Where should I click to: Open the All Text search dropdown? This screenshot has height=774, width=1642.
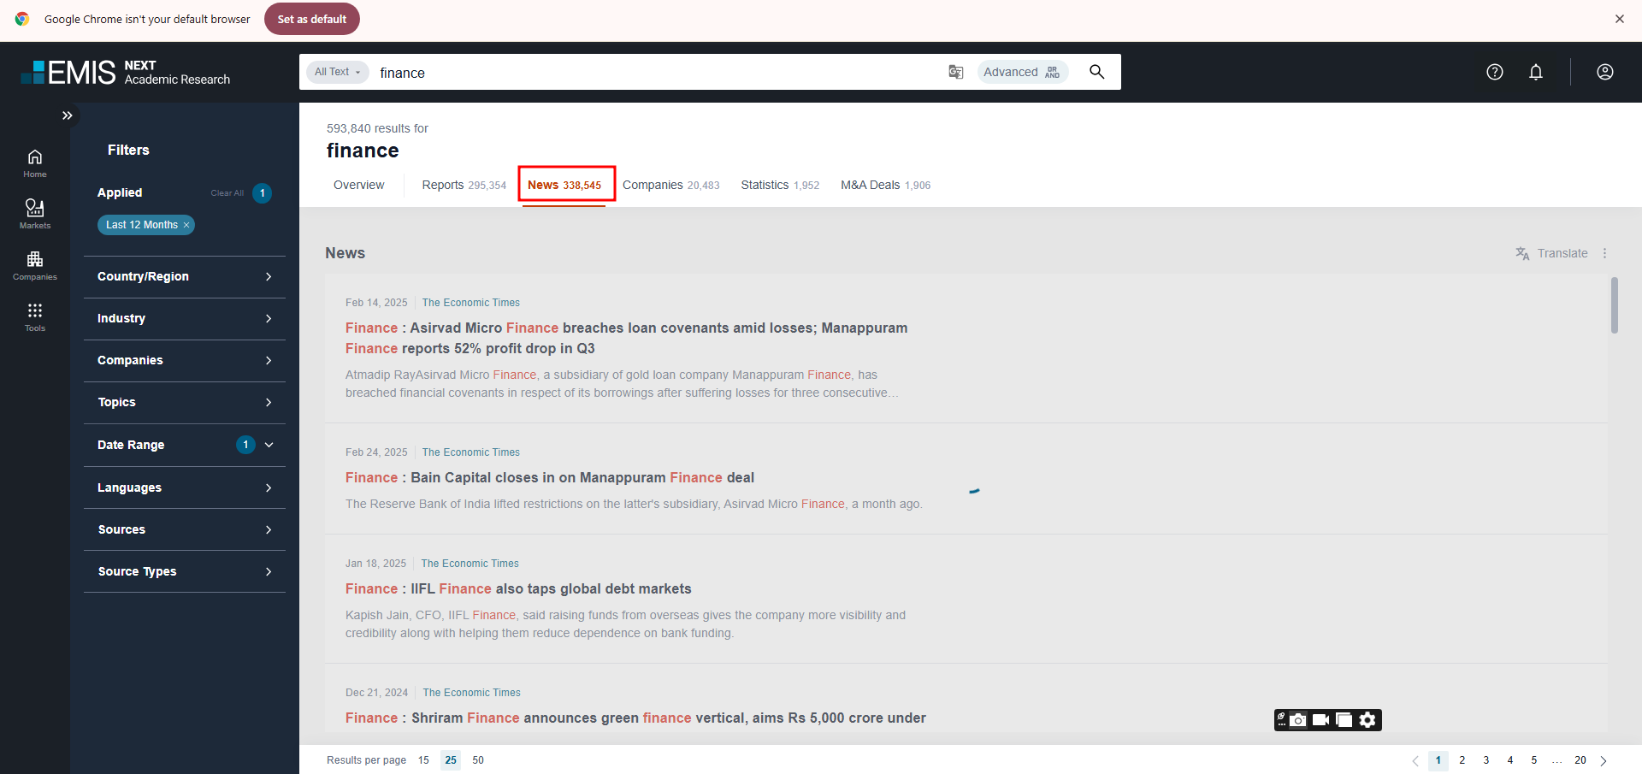(x=337, y=72)
